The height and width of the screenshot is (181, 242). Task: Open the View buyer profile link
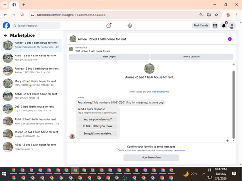[x=161, y=92]
